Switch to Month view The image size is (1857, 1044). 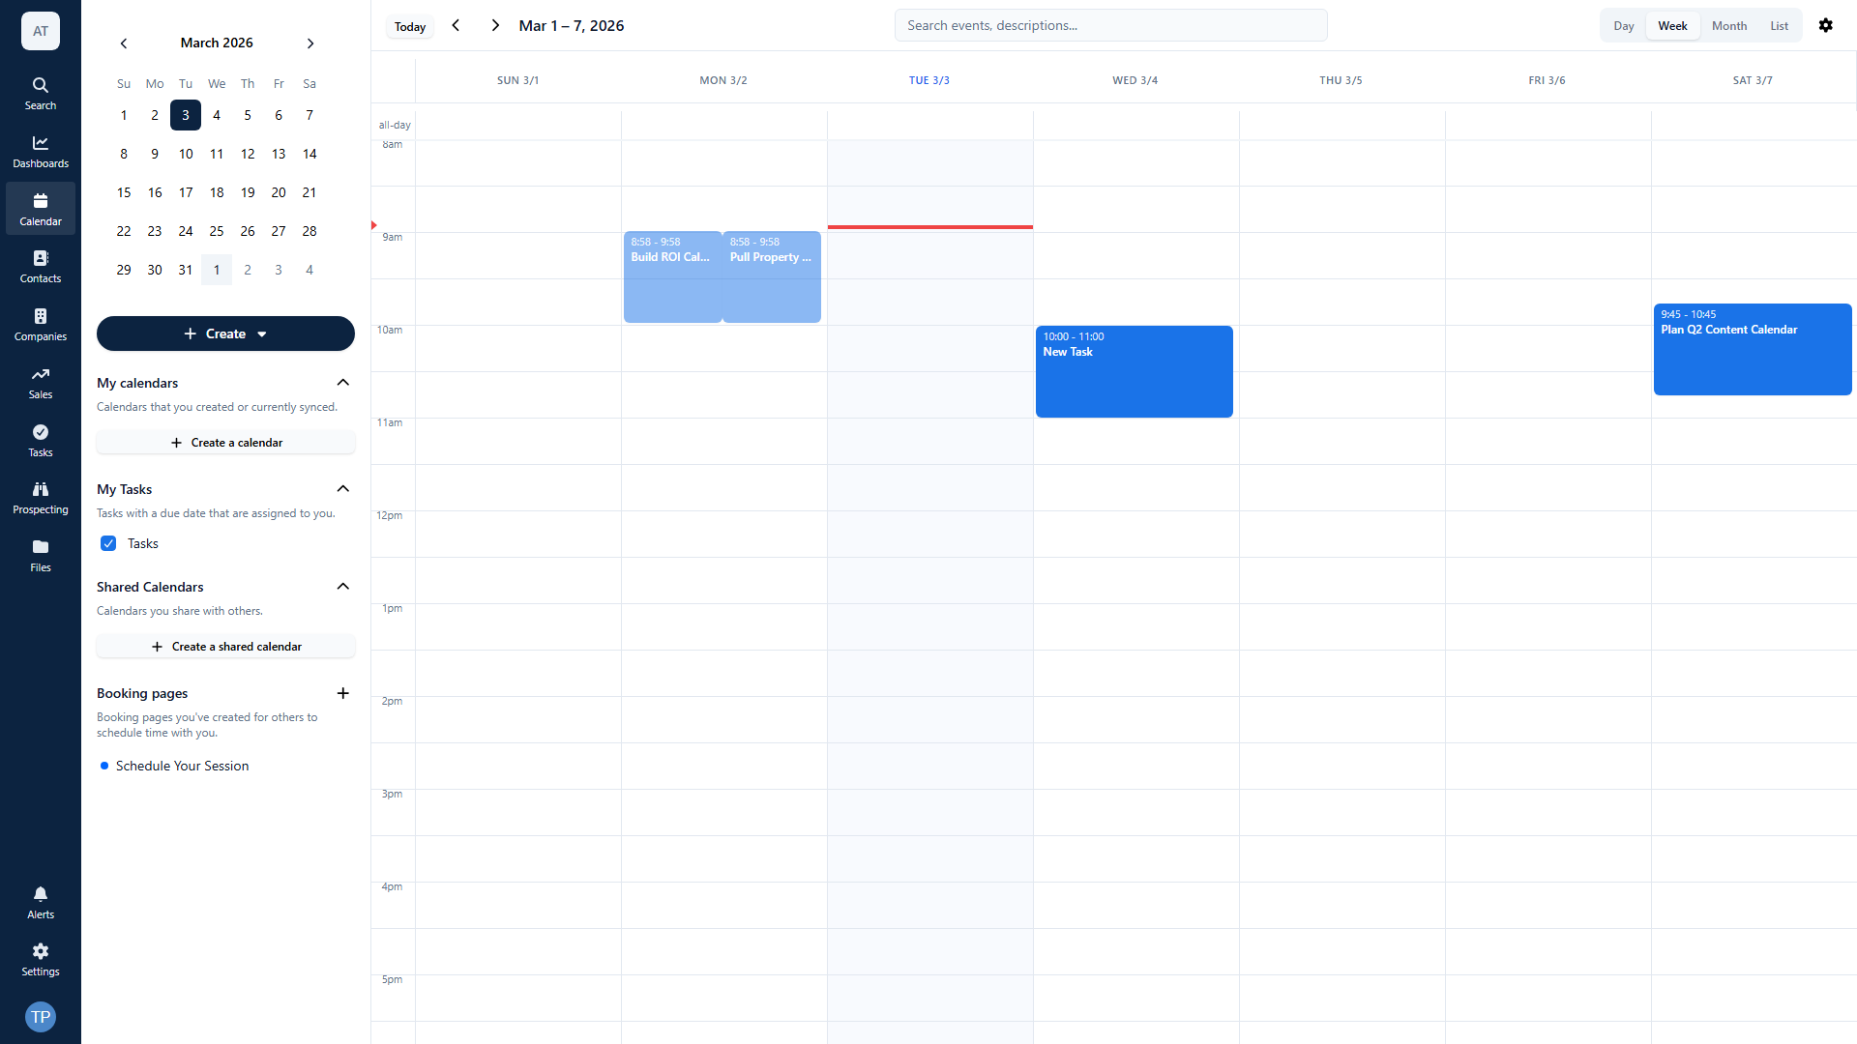click(x=1729, y=26)
